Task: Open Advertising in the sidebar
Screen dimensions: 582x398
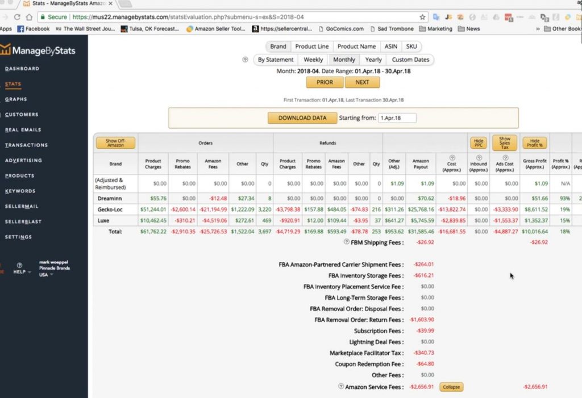Action: pos(23,161)
